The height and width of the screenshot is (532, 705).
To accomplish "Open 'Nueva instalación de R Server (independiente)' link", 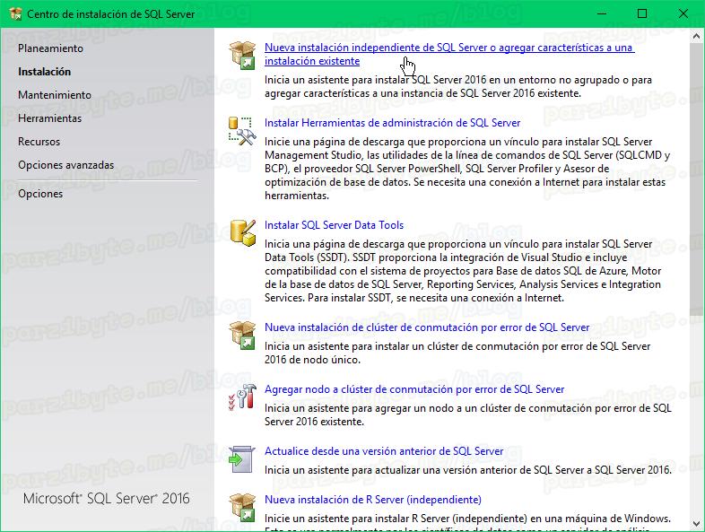I will point(373,500).
